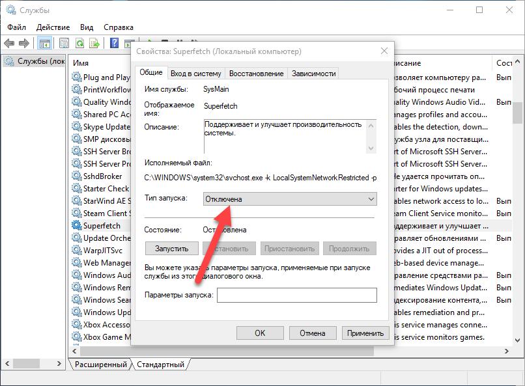The height and width of the screenshot is (386, 525).
Task: Switch to the Общие tab
Action: point(151,72)
